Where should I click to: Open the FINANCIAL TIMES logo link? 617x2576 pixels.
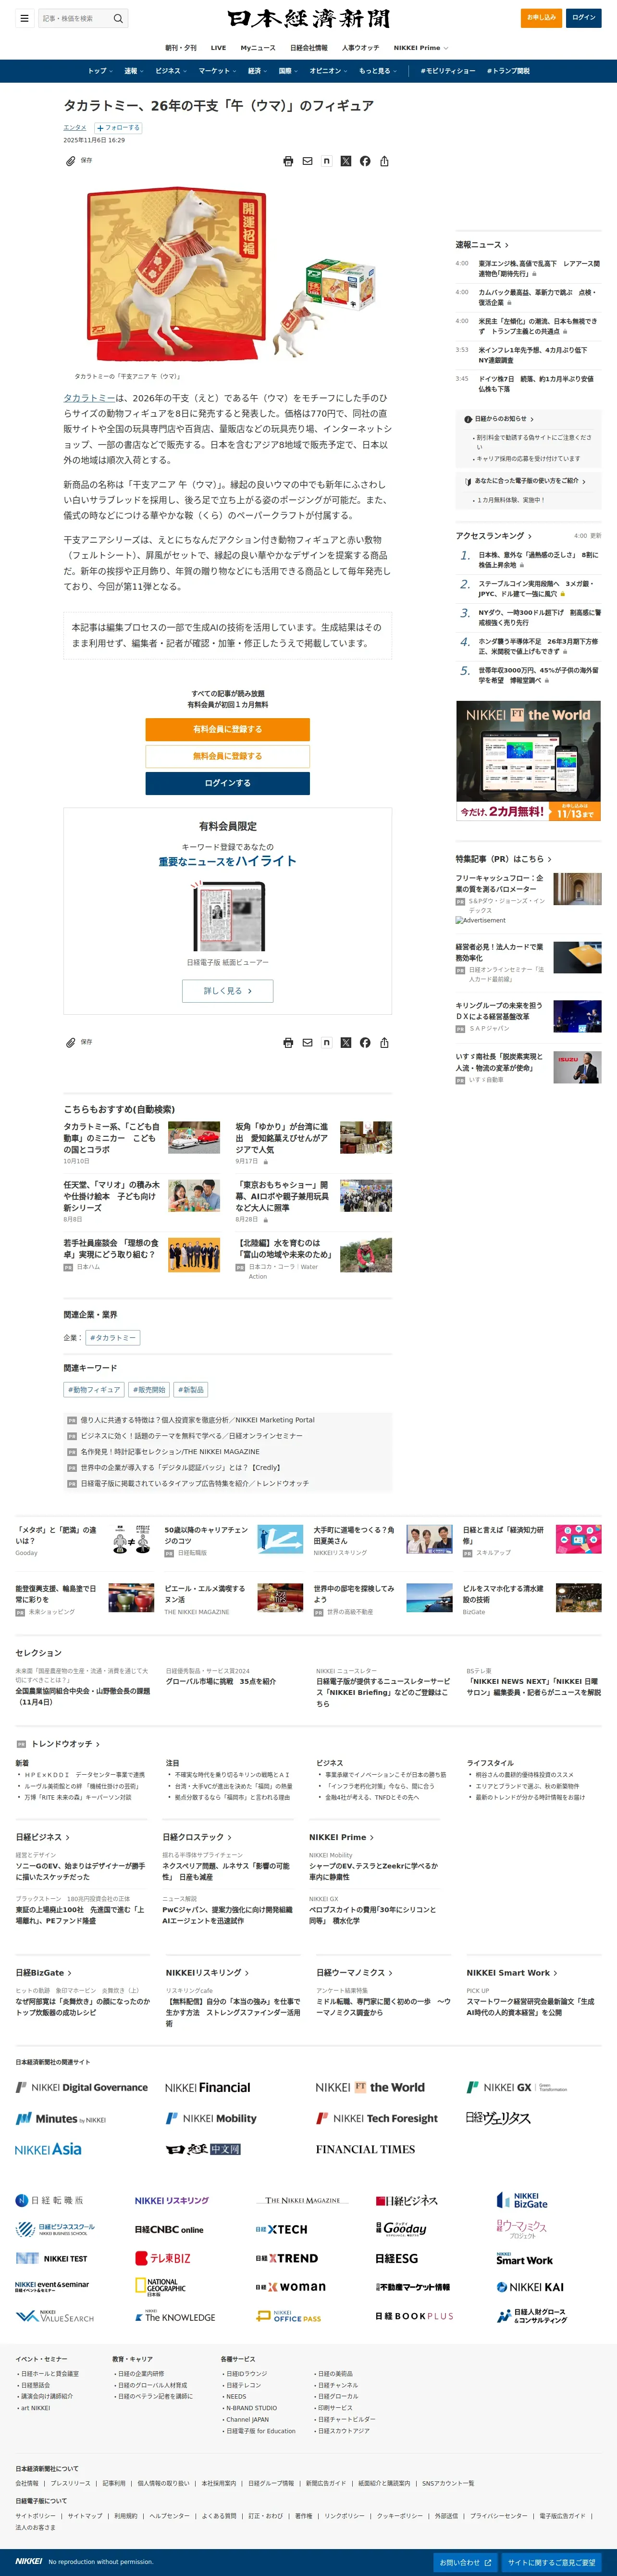pyautogui.click(x=365, y=2149)
